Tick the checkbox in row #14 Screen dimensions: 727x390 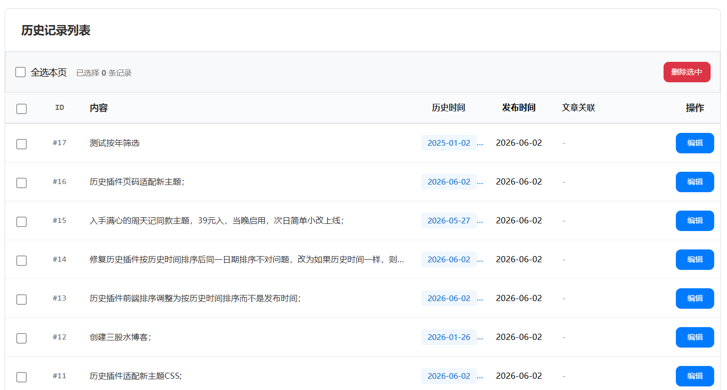21,261
